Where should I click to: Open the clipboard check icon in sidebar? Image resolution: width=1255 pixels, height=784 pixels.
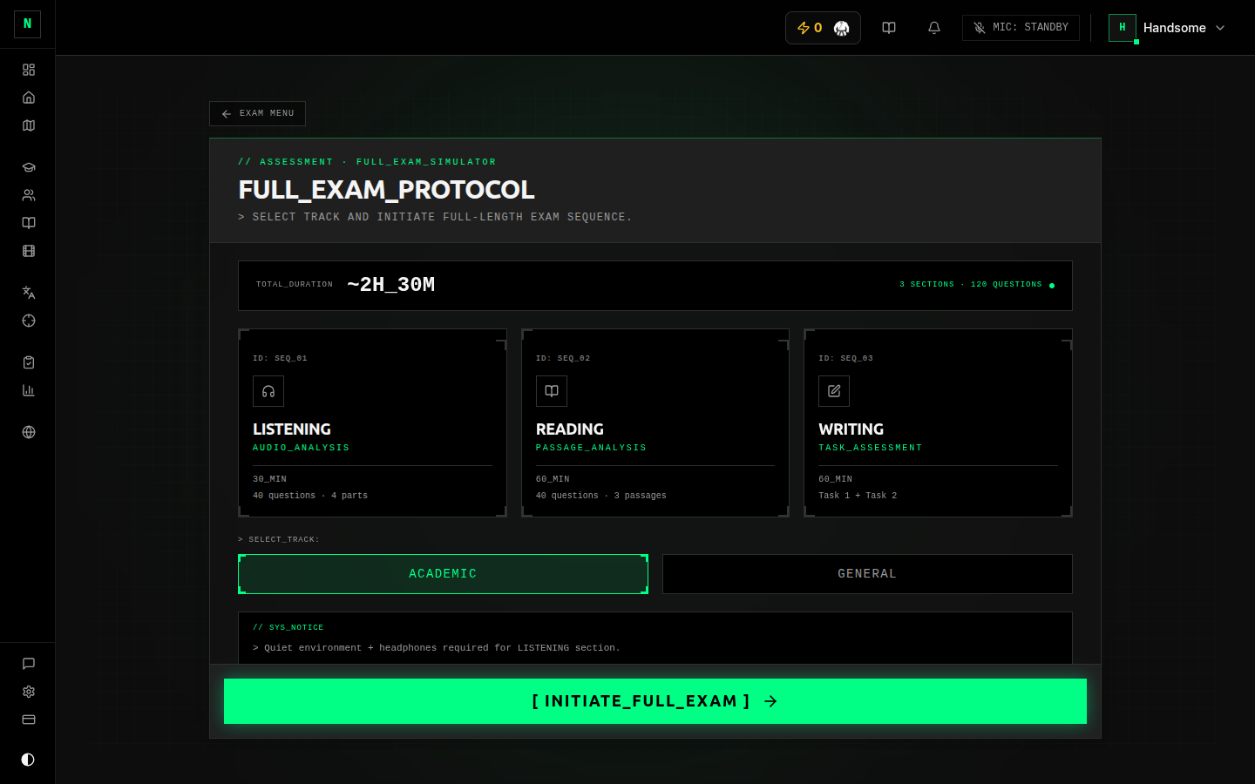coord(29,362)
